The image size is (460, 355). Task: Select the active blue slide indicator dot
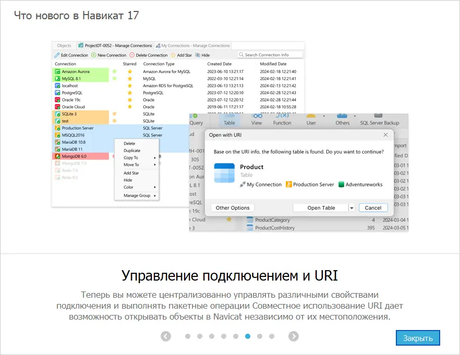coord(248,336)
